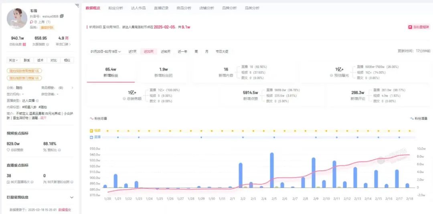The width and height of the screenshot is (433, 214).
Task: Open the 商品分析 tab
Action: 184,8
